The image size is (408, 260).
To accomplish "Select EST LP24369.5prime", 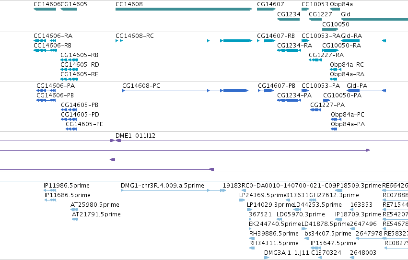I will click(242, 200).
